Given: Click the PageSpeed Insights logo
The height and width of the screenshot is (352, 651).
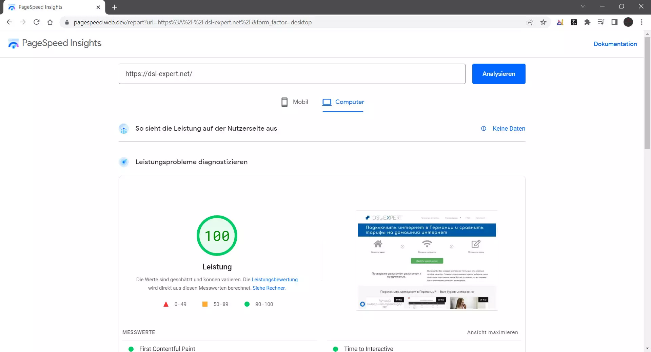Looking at the screenshot, I should 55,43.
